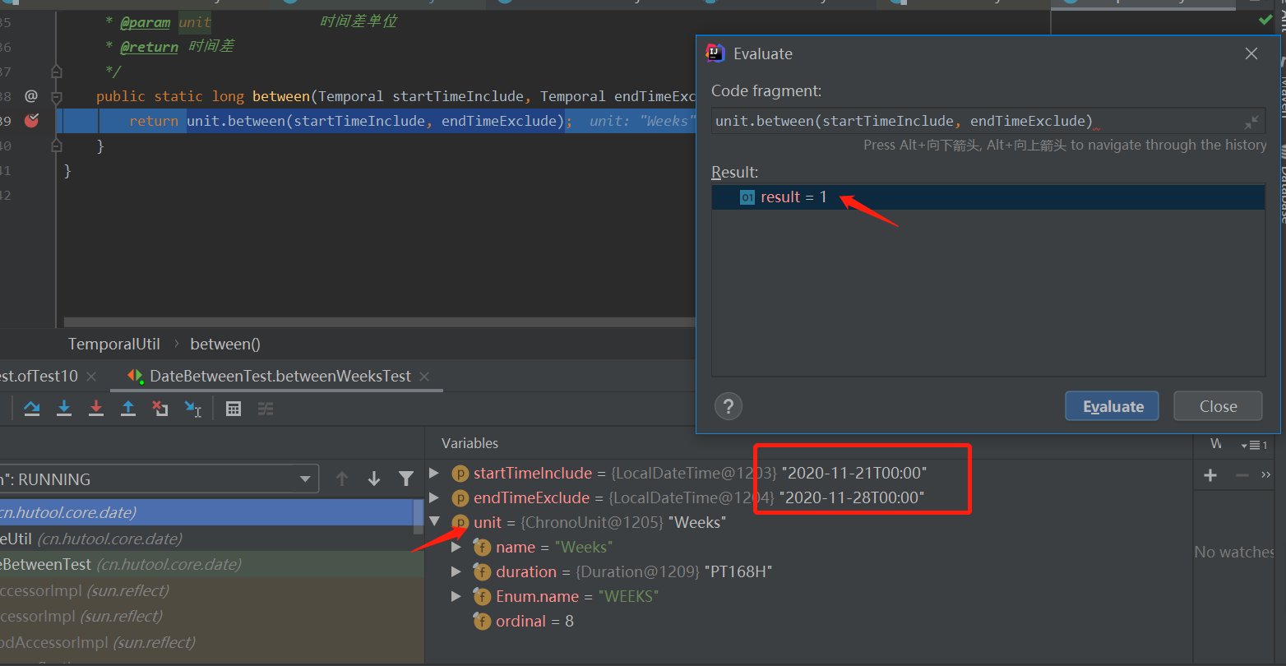Click the "2020-11-21T00:00" value
This screenshot has height=666, width=1286.
pos(854,473)
